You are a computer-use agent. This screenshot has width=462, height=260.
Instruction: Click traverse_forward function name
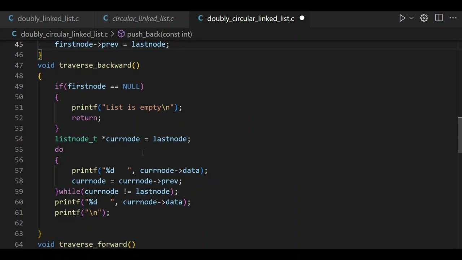(x=93, y=244)
